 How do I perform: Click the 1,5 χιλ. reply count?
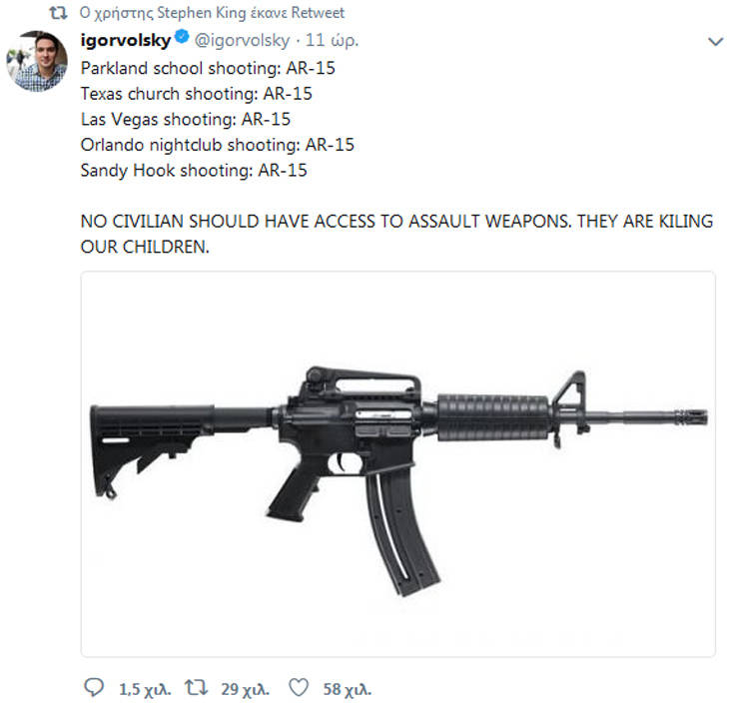click(x=145, y=689)
